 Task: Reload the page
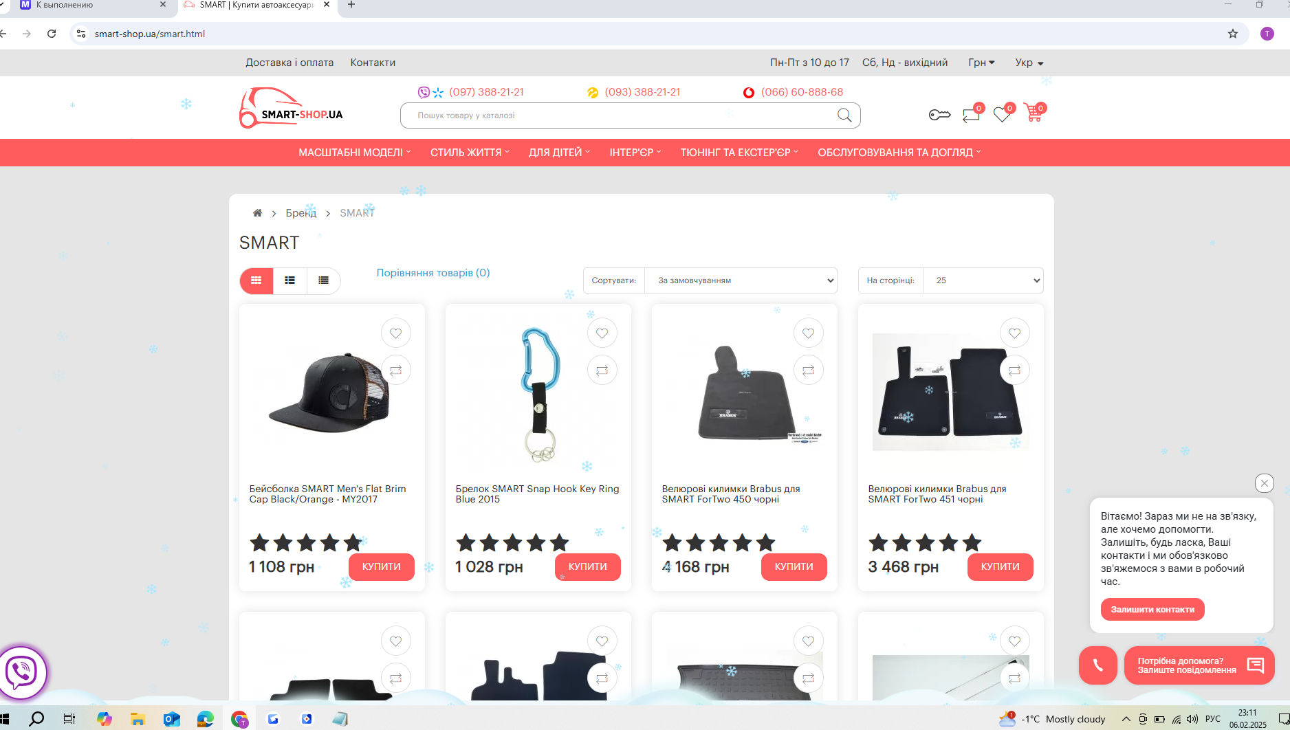tap(52, 34)
